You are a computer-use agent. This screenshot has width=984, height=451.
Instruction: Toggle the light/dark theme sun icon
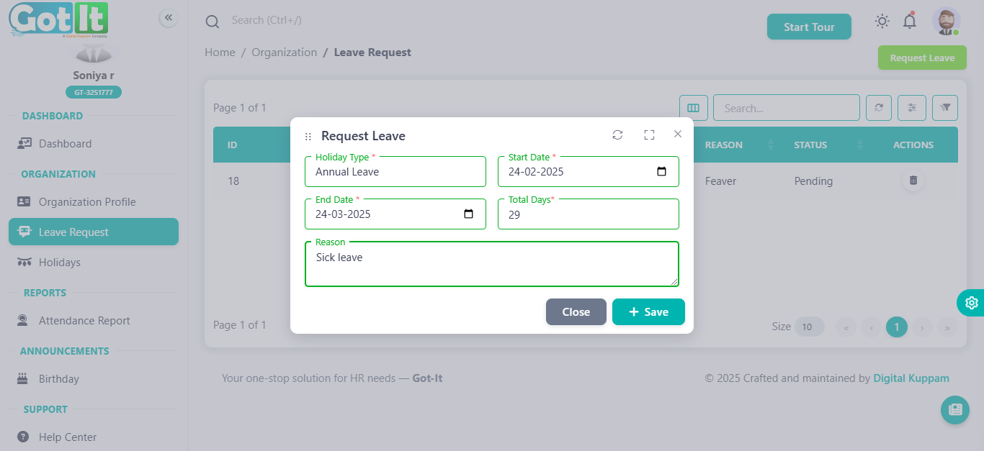point(882,22)
